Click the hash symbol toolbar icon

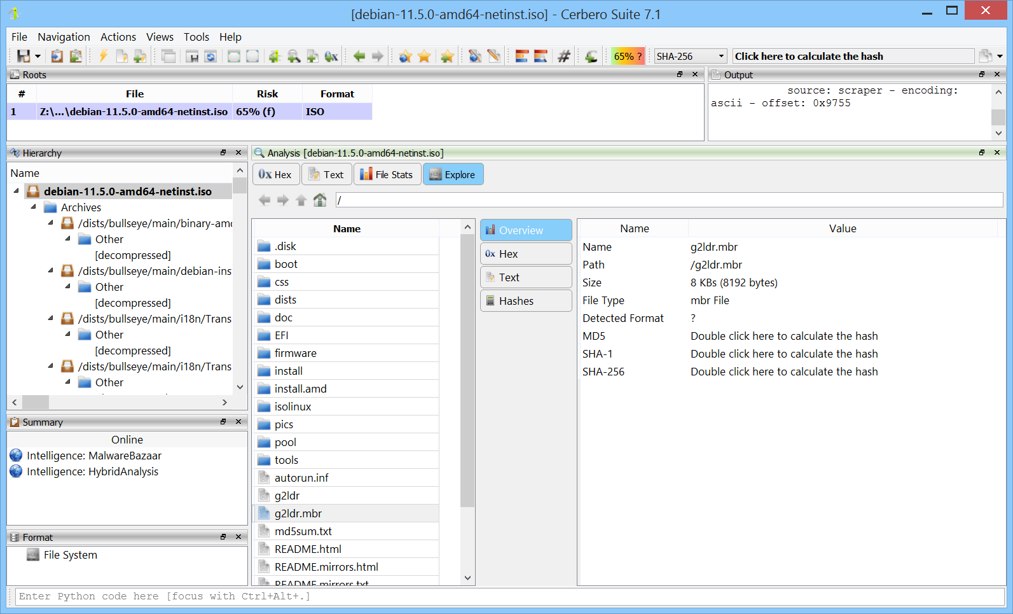coord(563,56)
